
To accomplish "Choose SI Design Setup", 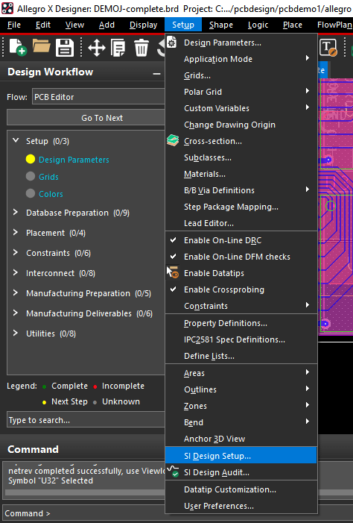I will (241, 456).
